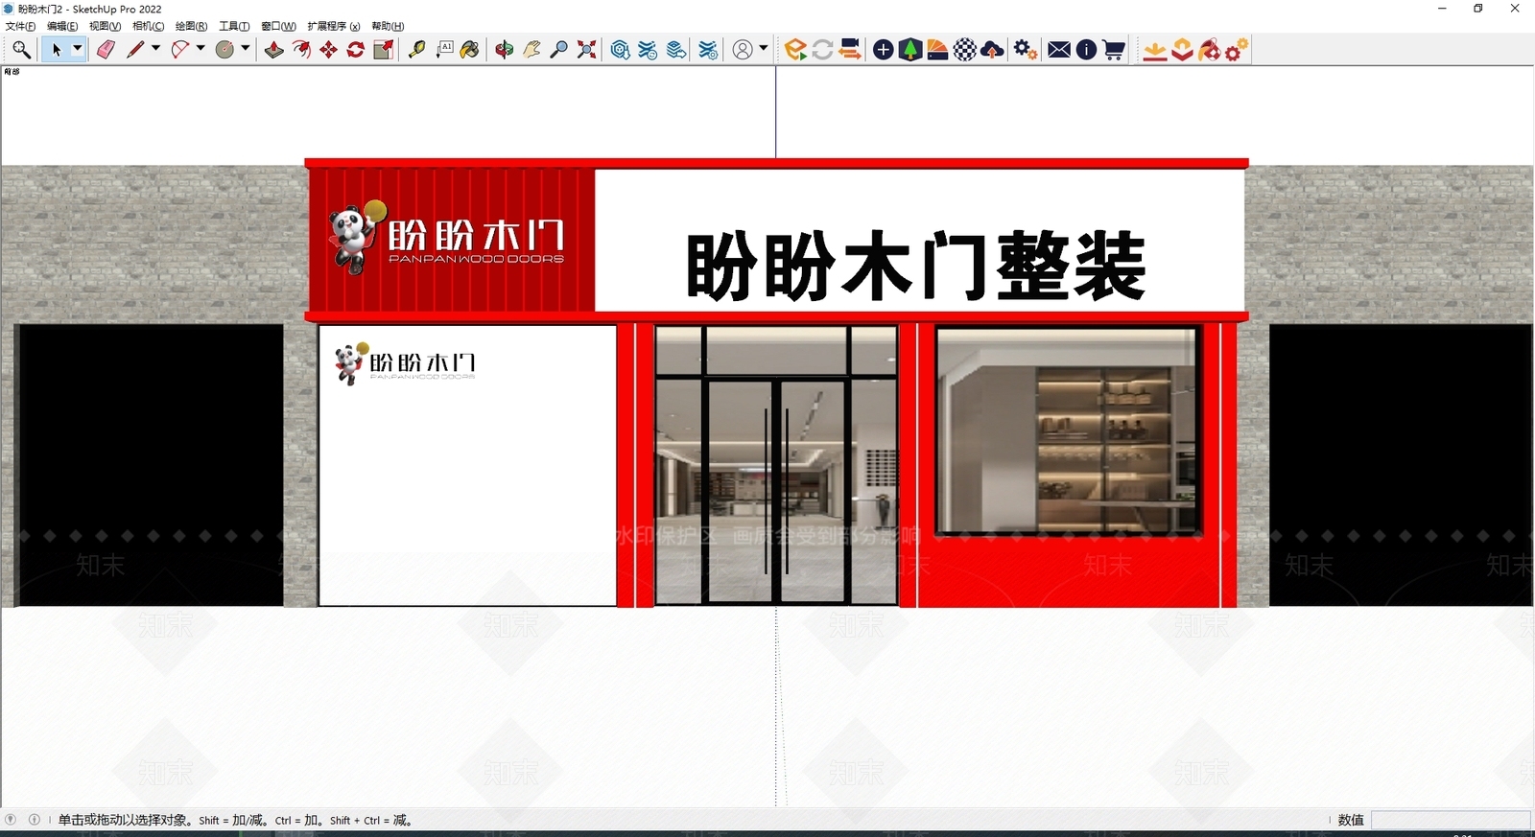Open the 编辑(E) menu
Screen dimensions: 1535x837
62,26
